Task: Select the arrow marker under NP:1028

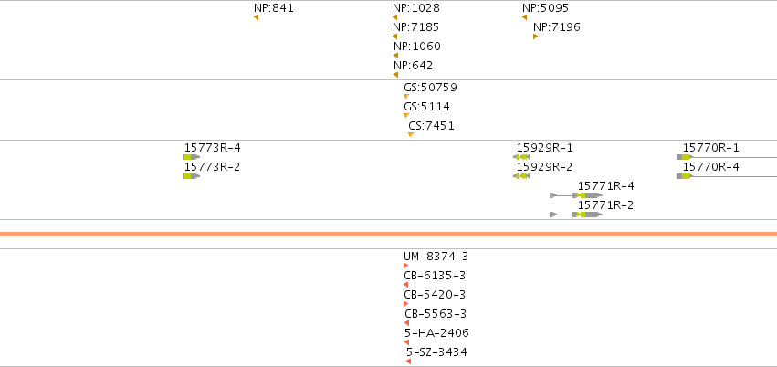Action: point(395,17)
